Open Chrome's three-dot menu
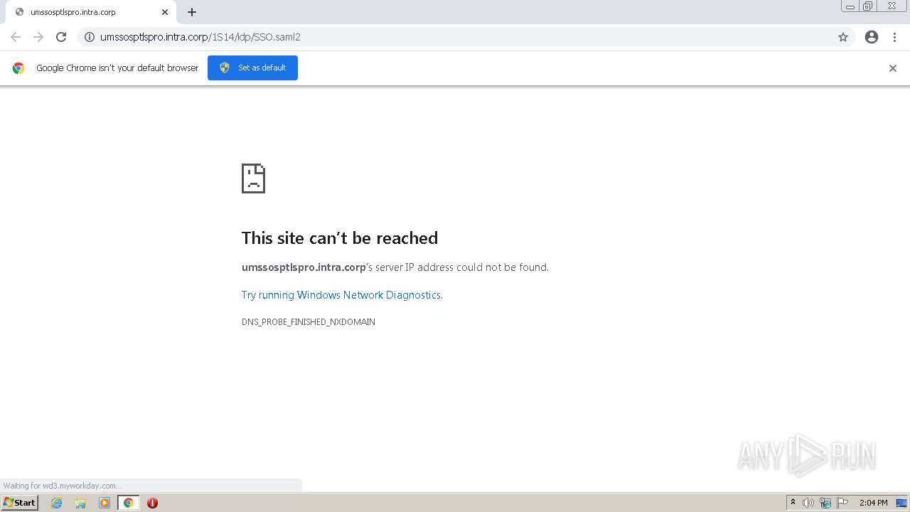This screenshot has width=910, height=512. [x=895, y=37]
